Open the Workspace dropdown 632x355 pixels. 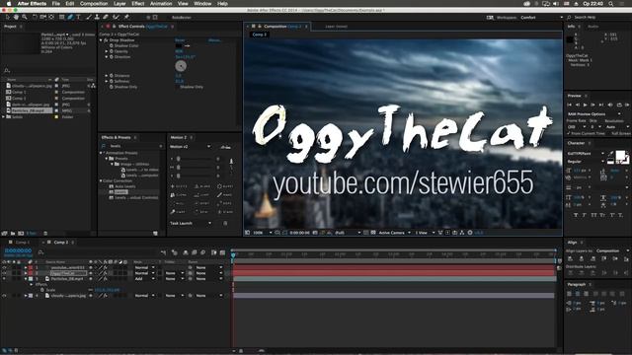coord(542,18)
